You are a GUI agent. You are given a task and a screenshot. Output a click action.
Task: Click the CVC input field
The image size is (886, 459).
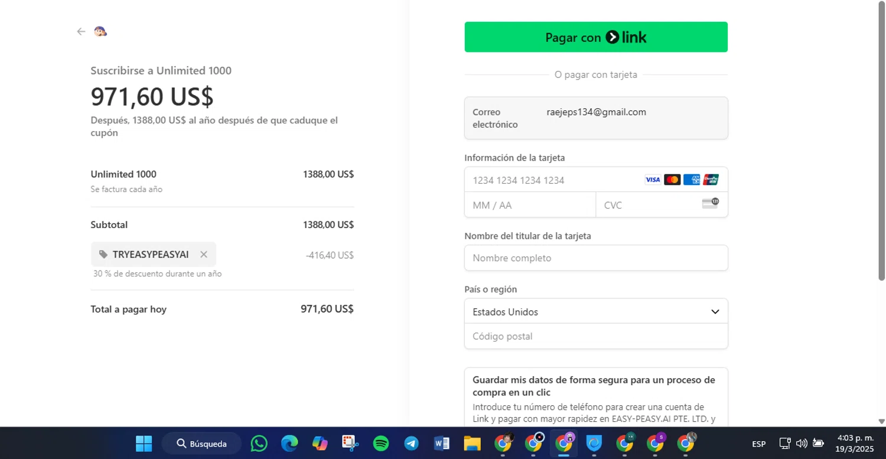point(662,205)
